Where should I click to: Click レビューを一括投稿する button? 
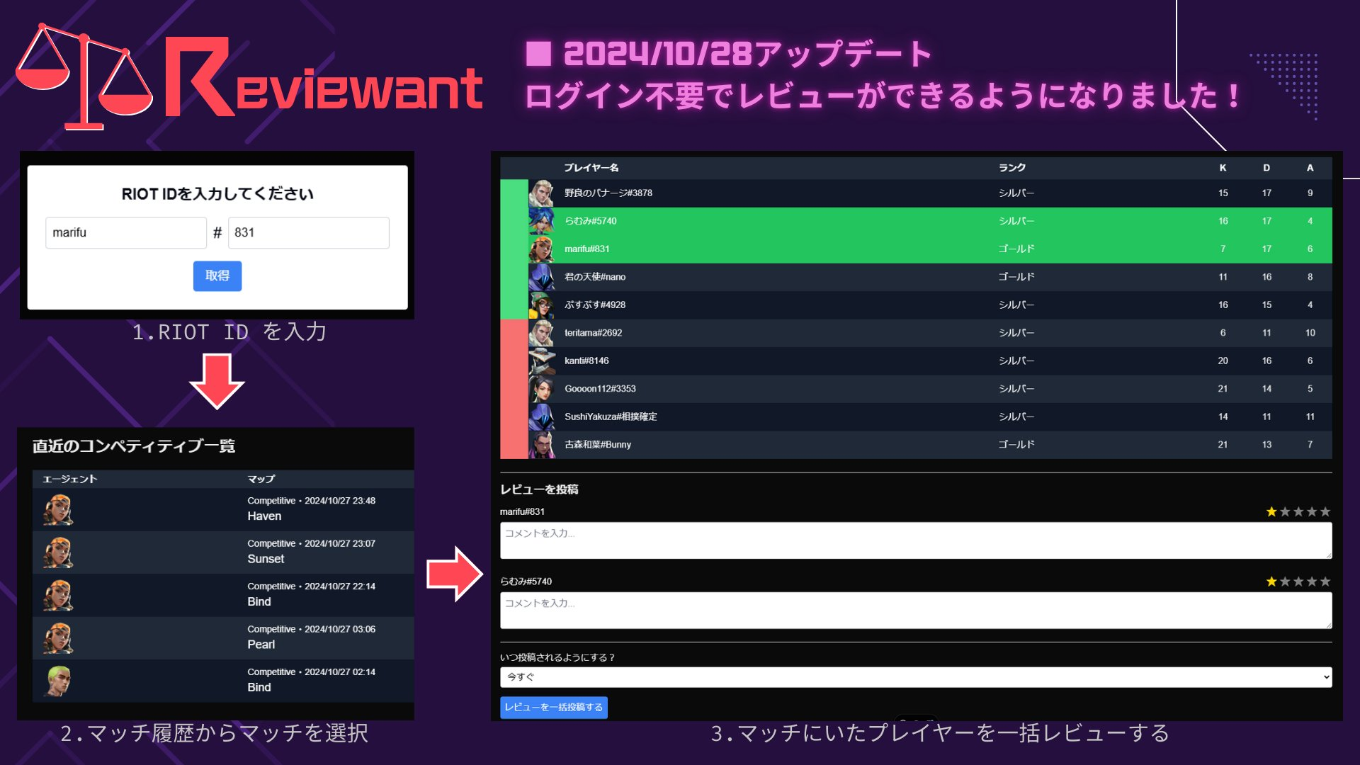pos(553,708)
